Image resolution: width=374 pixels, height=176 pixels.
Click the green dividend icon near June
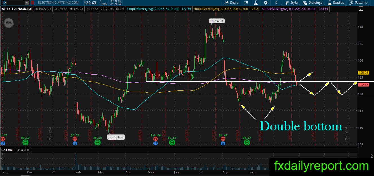tap(172, 142)
